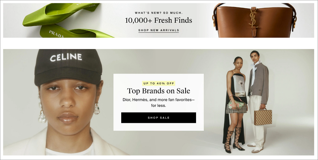The width and height of the screenshot is (318, 160).
Task: Click the green handbag held by woman
Action: pos(237,103)
